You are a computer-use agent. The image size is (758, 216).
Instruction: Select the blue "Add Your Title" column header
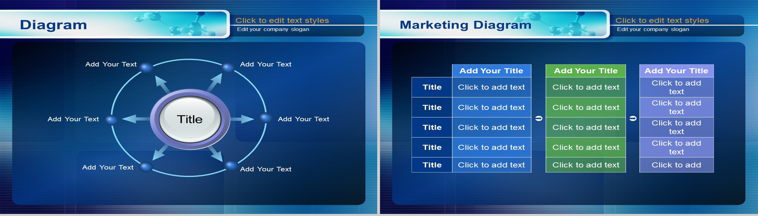point(491,71)
